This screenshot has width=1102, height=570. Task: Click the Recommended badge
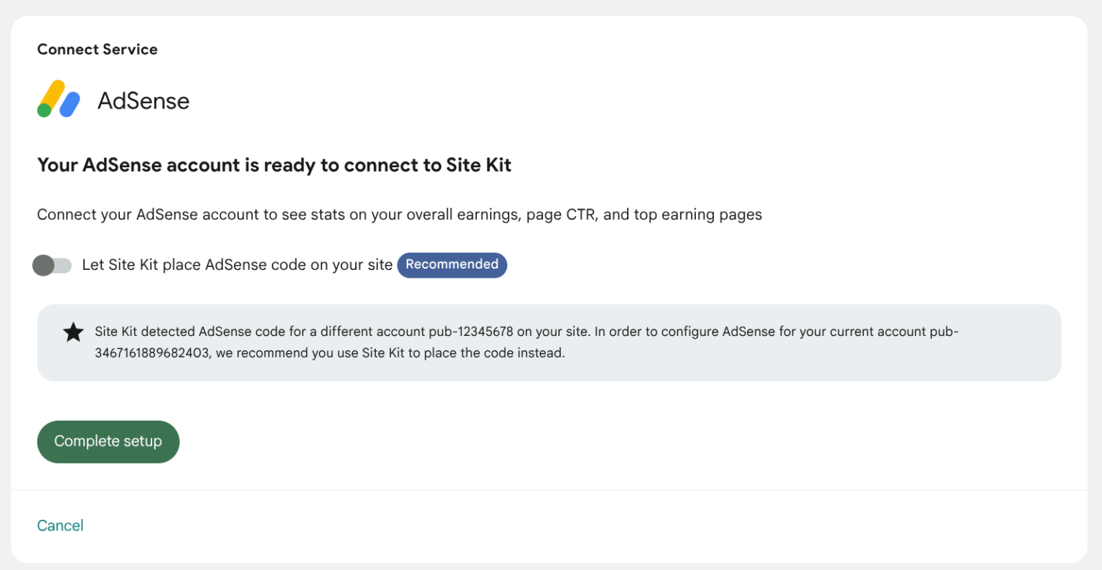click(452, 265)
